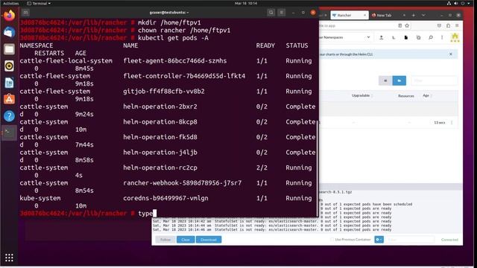Toggle Firefox reader view icon
Viewport: 477px width, 268px height.
[x=400, y=26]
